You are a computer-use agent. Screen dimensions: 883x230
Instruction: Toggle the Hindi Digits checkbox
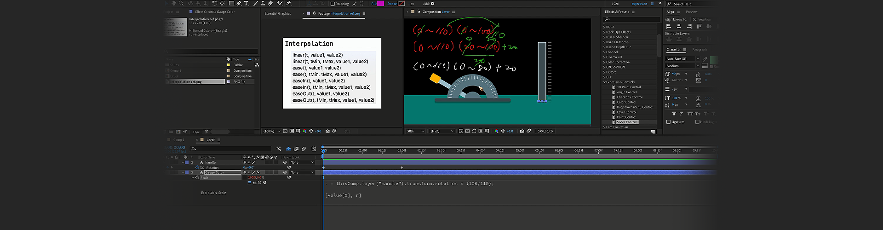697,122
